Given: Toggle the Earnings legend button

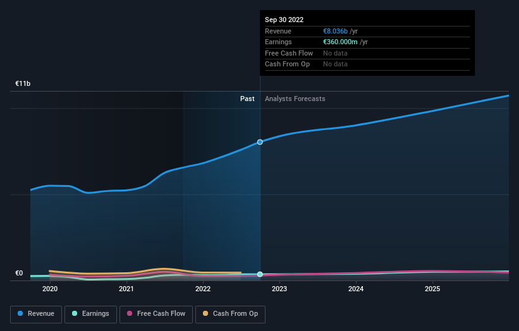Looking at the screenshot, I should (90, 314).
